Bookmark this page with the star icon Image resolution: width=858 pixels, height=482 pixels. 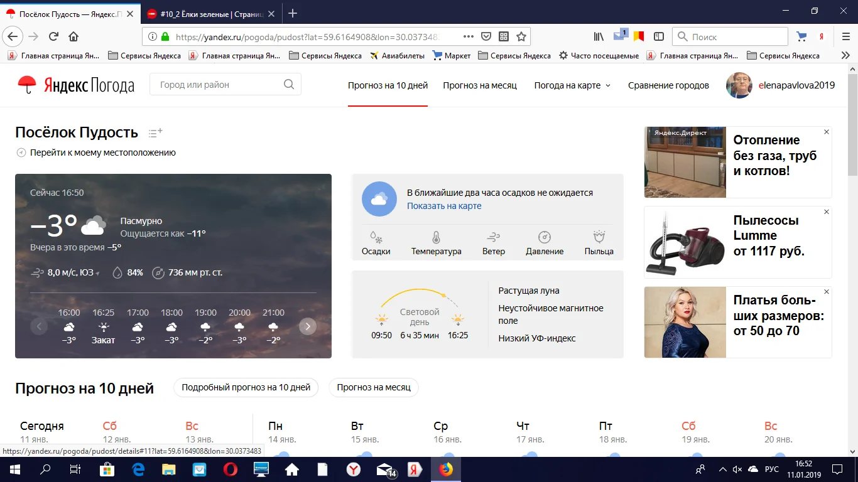521,36
